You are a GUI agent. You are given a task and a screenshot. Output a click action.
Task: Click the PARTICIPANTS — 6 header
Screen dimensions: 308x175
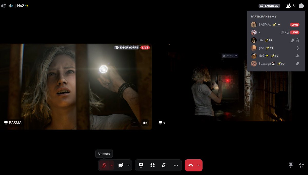[264, 16]
